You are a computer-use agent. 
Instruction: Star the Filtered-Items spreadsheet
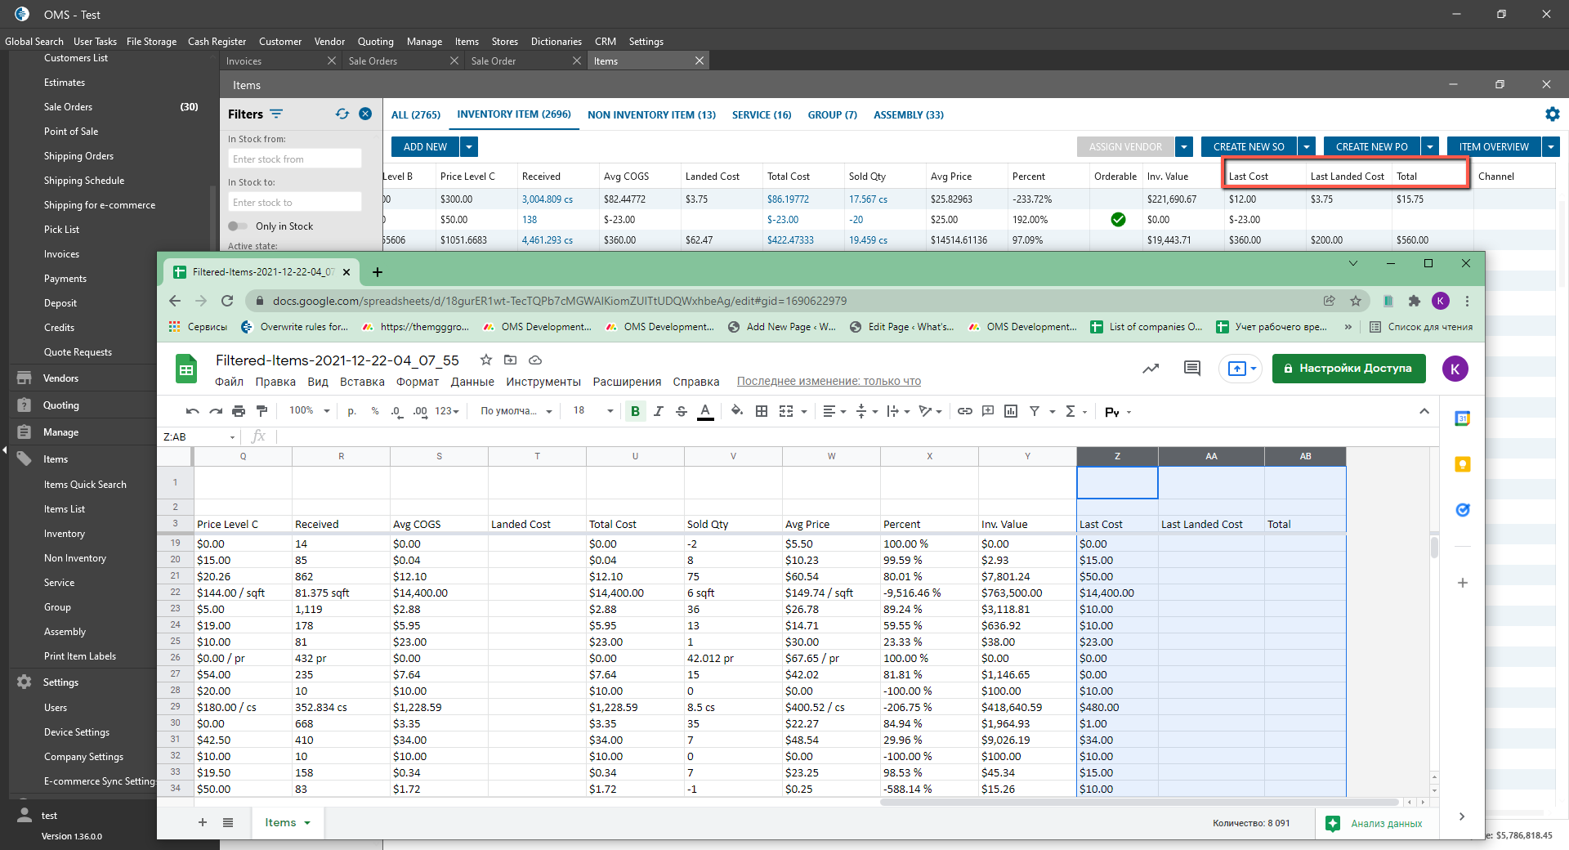click(x=486, y=360)
